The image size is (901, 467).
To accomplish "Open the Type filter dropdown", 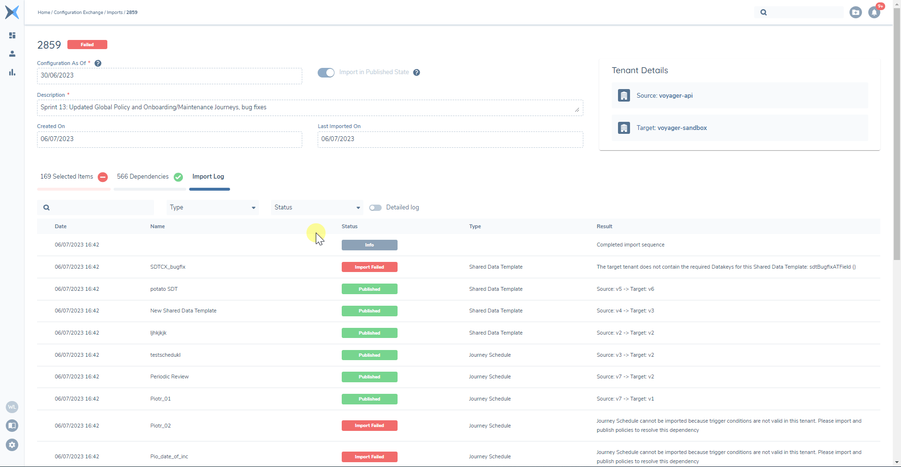I will click(212, 208).
